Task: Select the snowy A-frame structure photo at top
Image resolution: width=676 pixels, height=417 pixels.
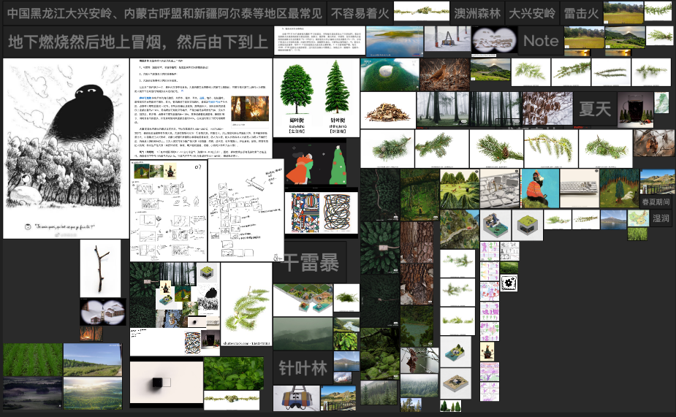Action: click(x=447, y=39)
